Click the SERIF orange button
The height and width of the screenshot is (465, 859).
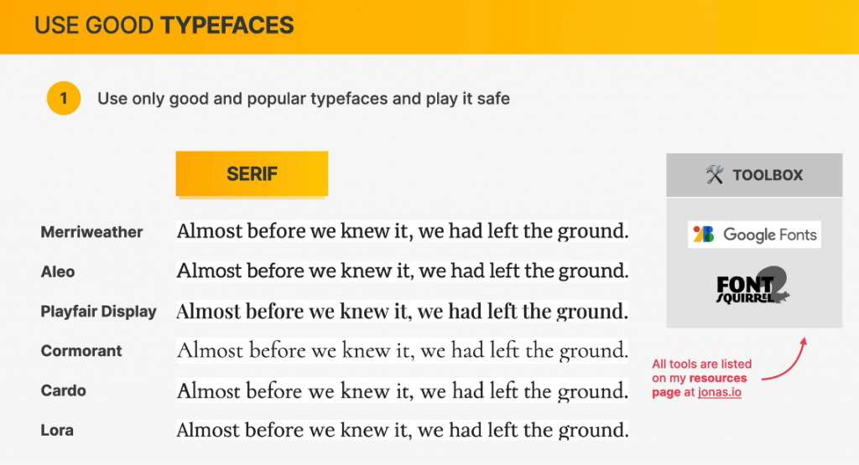(x=252, y=174)
